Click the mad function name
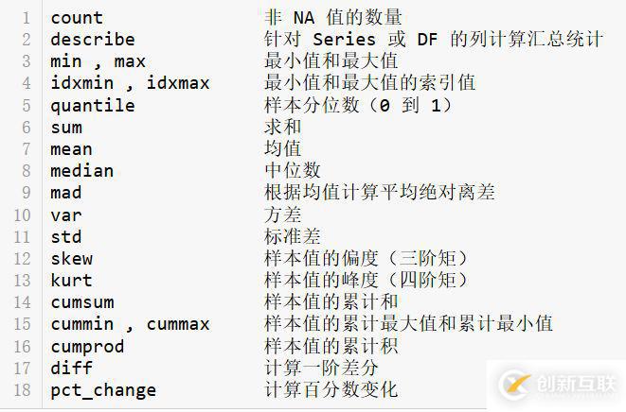The width and height of the screenshot is (626, 412). [66, 193]
